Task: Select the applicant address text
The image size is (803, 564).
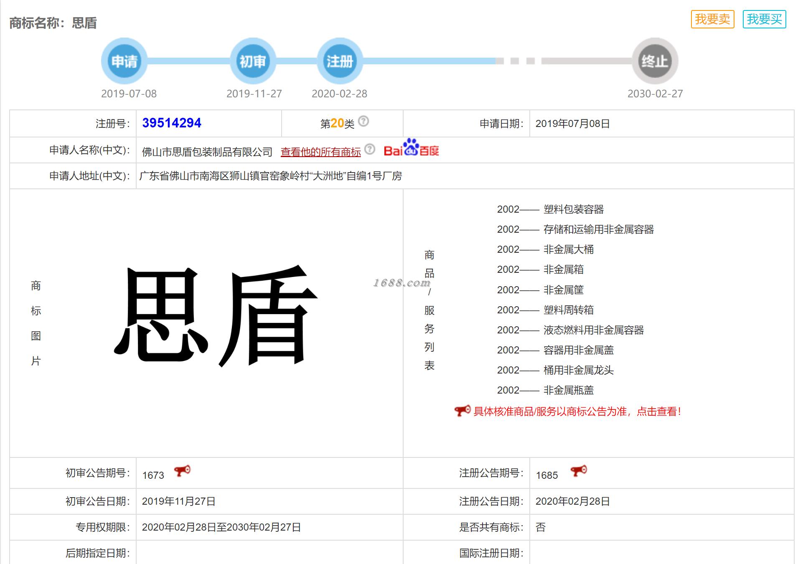Action: tap(271, 176)
